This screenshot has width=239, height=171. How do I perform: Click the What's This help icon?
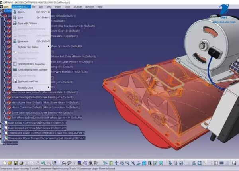[x=55, y=163]
